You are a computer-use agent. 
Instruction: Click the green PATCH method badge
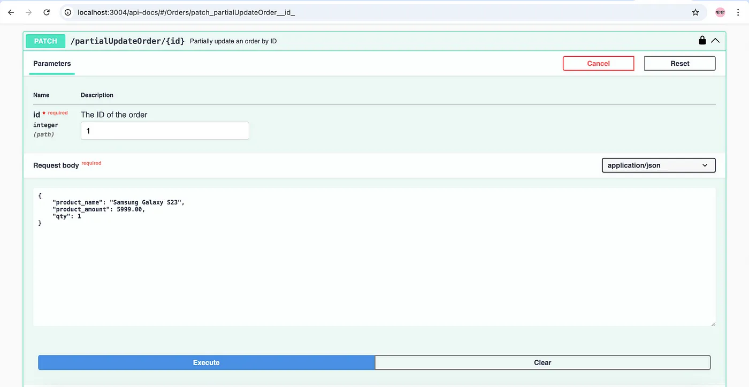click(45, 41)
